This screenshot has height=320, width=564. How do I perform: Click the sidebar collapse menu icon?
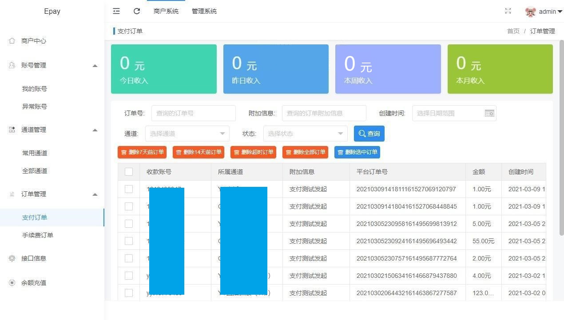click(x=116, y=11)
